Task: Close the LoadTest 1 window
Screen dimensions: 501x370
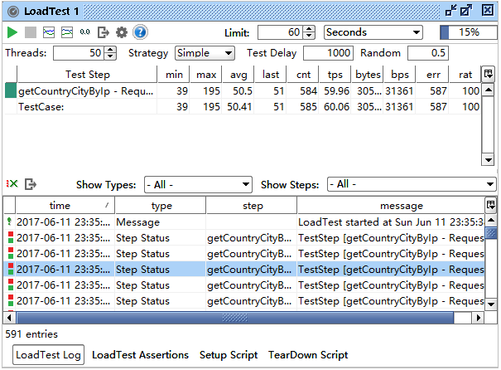Action: pyautogui.click(x=487, y=11)
